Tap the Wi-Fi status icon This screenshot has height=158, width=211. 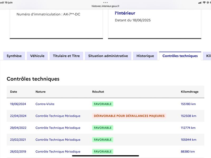tap(204, 2)
